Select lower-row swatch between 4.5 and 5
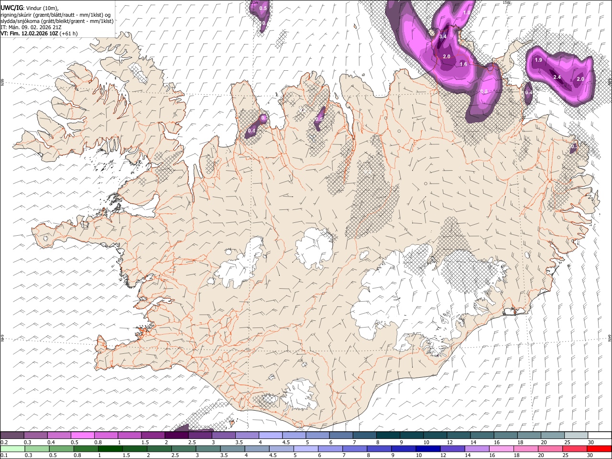 coord(281,448)
